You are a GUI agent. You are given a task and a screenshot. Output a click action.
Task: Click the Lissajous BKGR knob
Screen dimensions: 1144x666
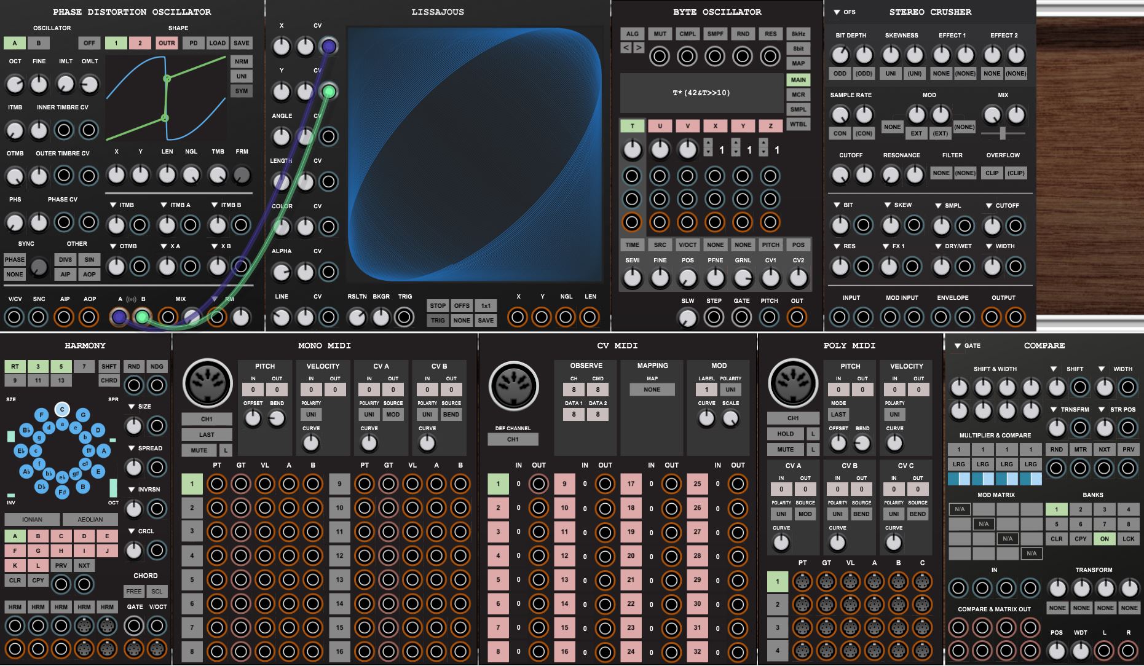(381, 317)
